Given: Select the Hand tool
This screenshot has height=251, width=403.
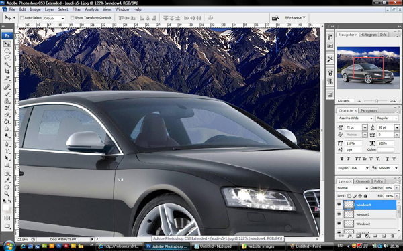Looking at the screenshot, I should (x=7, y=187).
